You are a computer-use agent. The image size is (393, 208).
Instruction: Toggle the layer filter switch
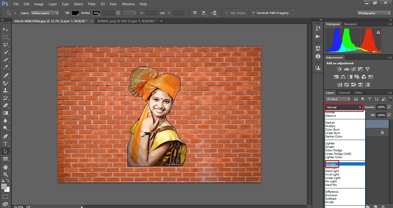390,99
